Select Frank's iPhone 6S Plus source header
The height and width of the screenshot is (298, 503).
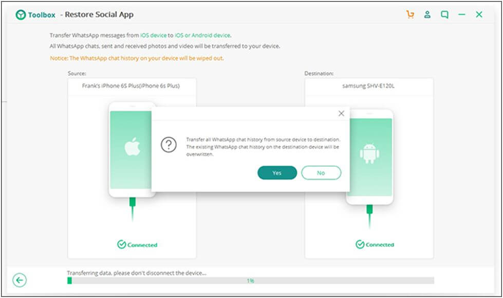(131, 86)
